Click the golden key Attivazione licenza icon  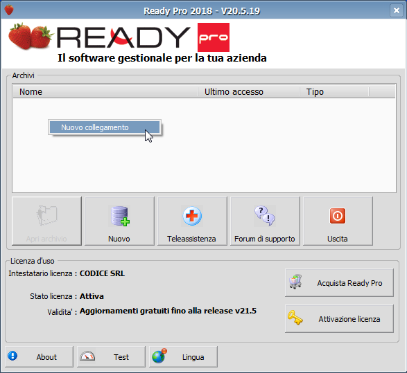pos(295,318)
